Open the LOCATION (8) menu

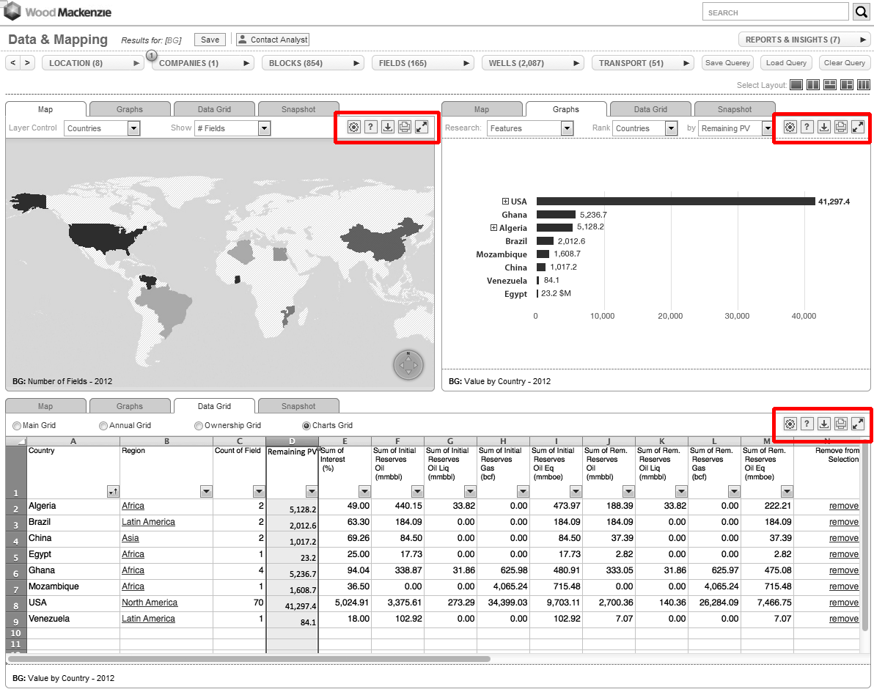(93, 63)
